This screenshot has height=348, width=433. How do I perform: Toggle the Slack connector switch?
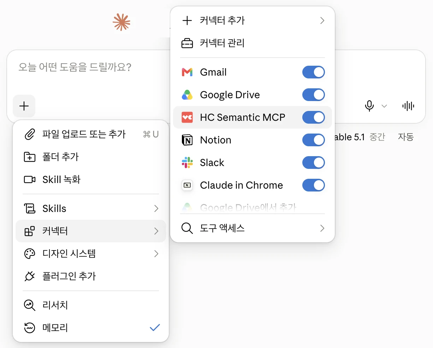coord(314,163)
